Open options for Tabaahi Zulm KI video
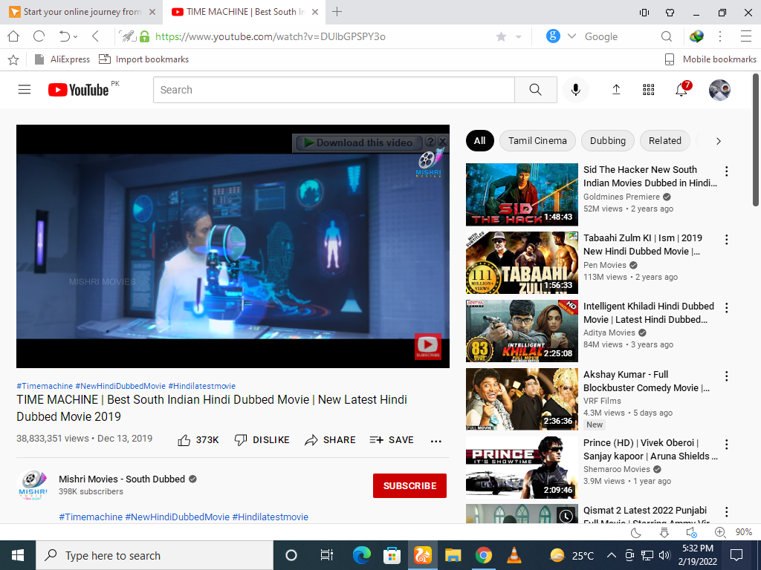 click(x=727, y=240)
